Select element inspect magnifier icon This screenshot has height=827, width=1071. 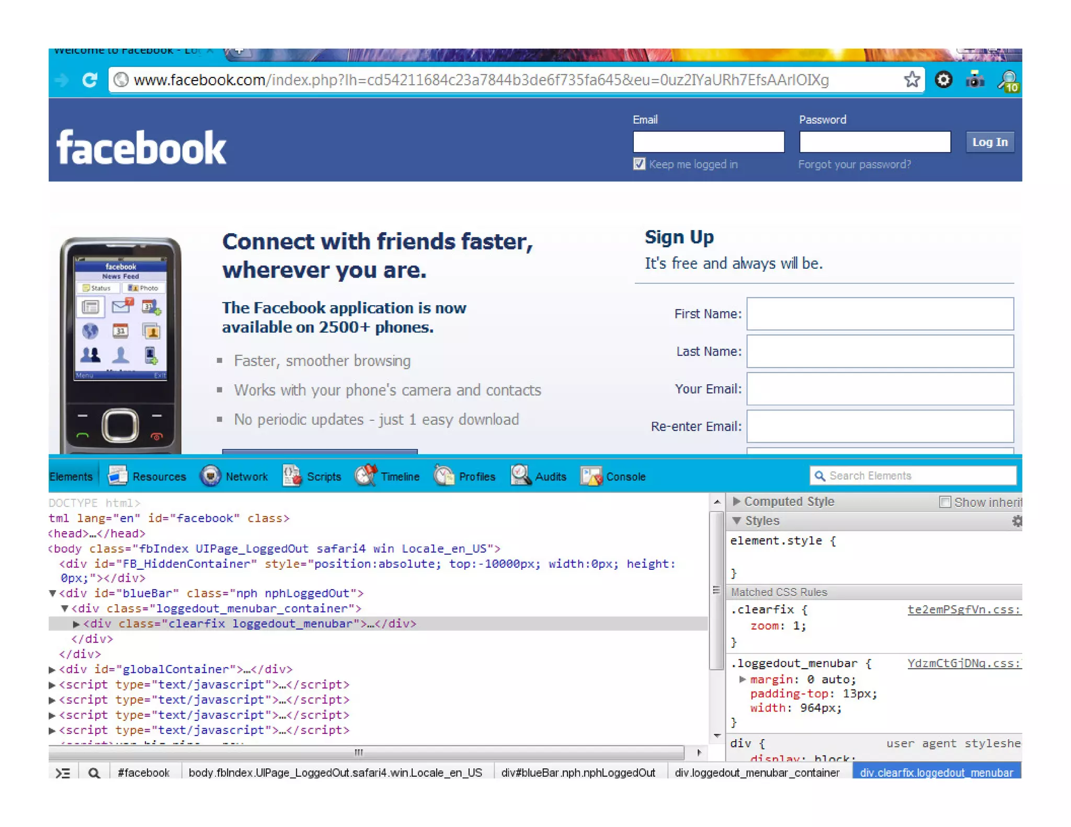tap(94, 772)
